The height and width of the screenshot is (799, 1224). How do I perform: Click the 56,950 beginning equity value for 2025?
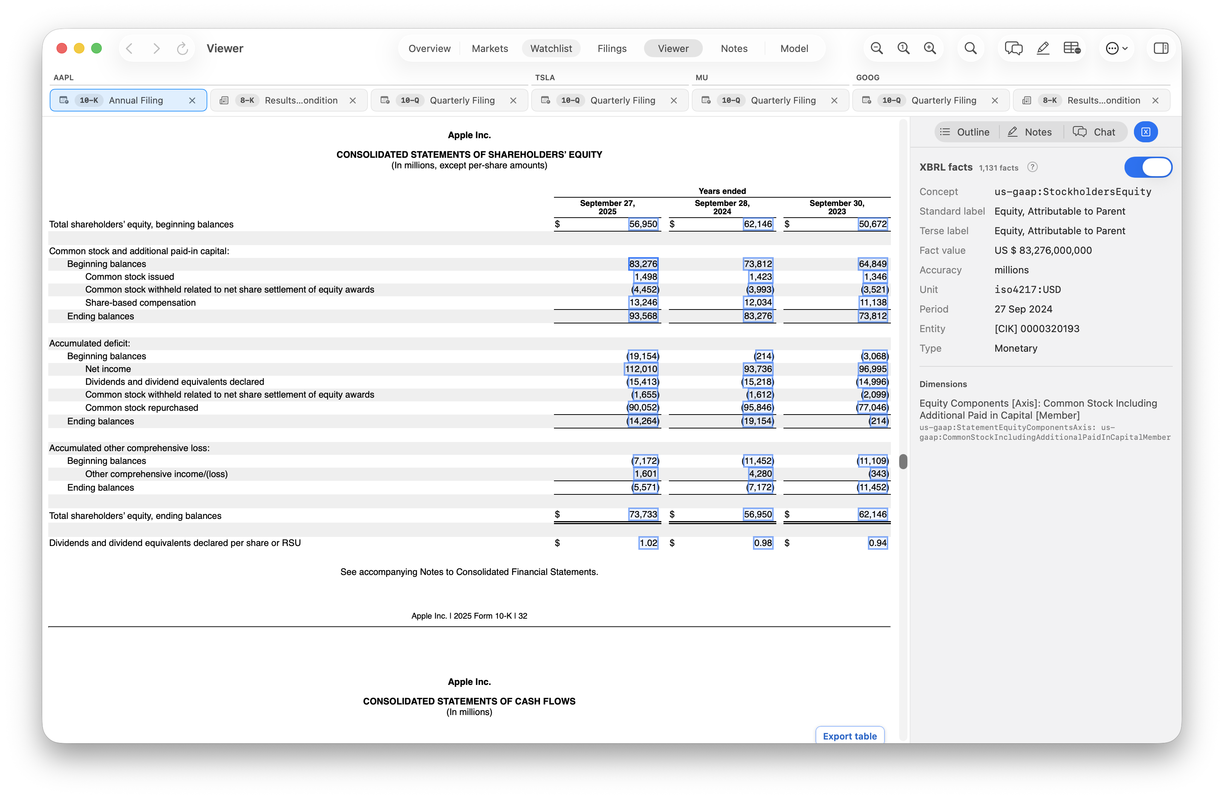point(643,224)
